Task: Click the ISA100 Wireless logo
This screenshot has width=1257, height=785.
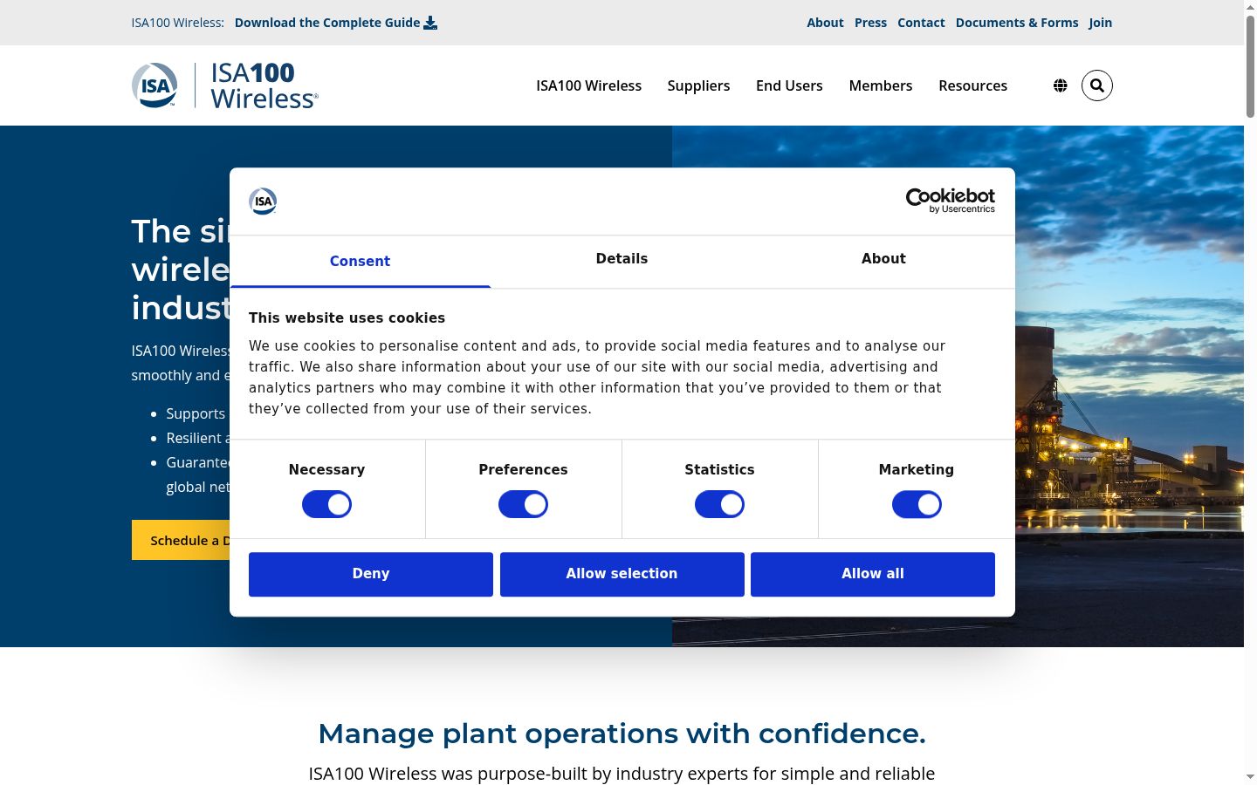Action: 224,85
